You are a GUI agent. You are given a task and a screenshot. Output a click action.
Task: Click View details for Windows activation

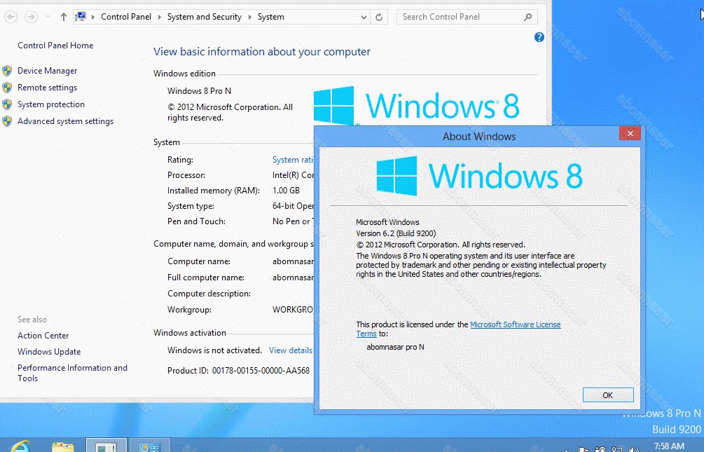tap(291, 350)
